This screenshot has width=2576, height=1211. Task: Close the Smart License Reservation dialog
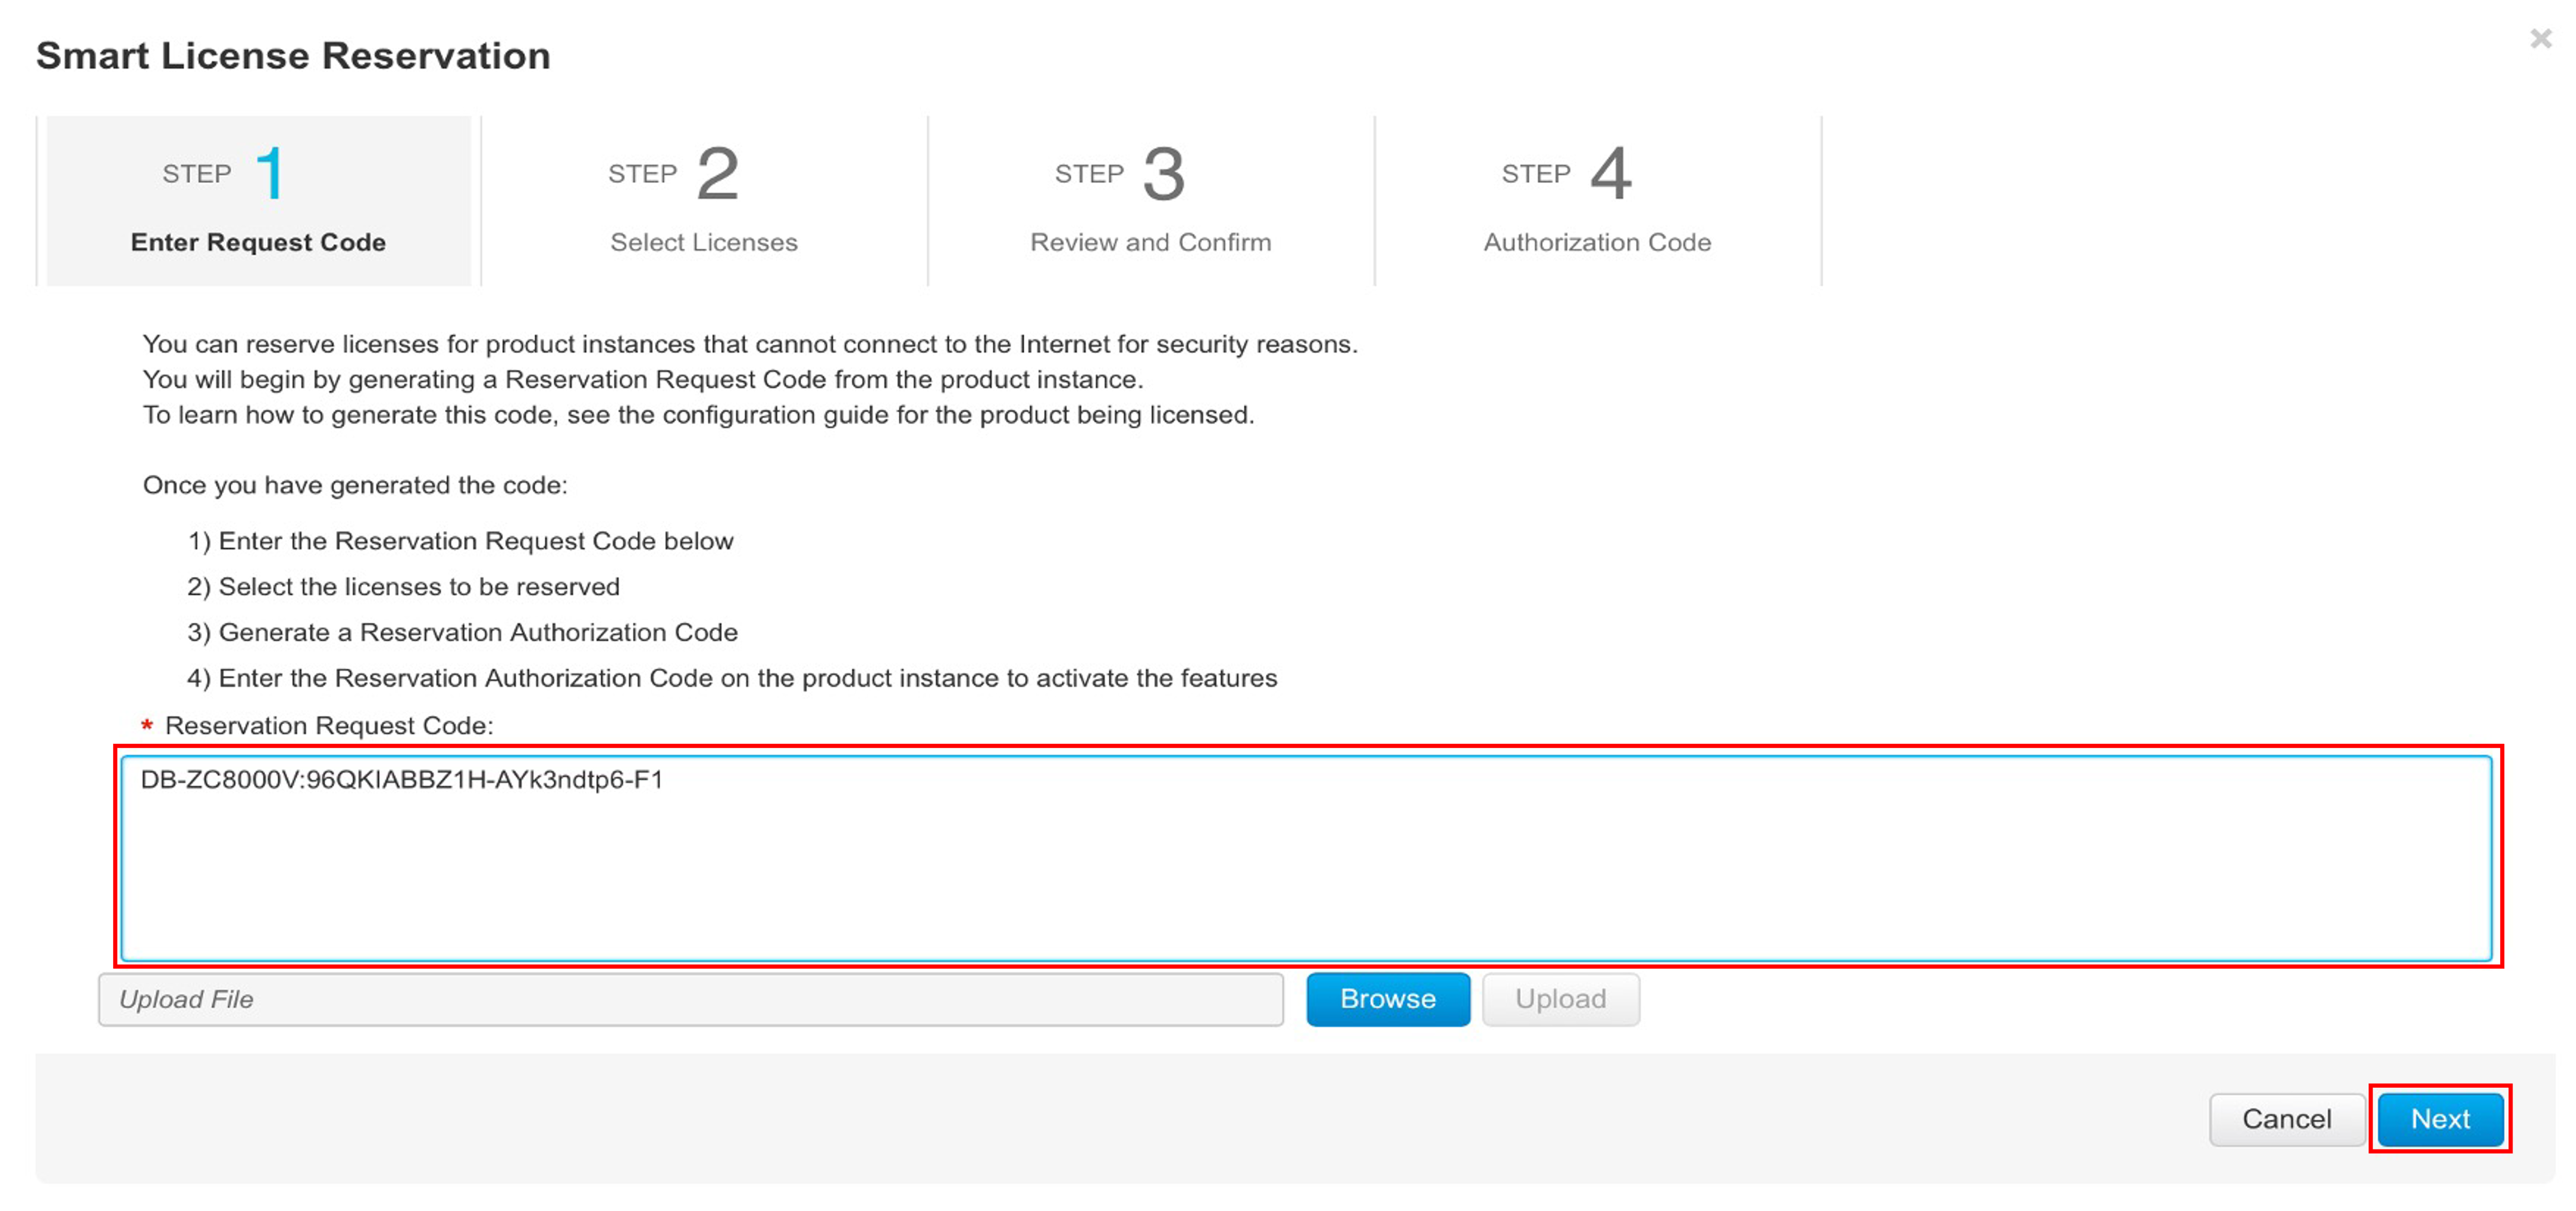coord(2540,39)
